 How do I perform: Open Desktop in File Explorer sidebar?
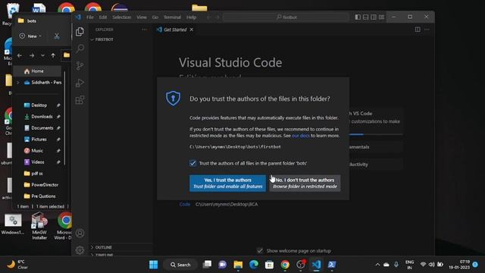point(39,105)
